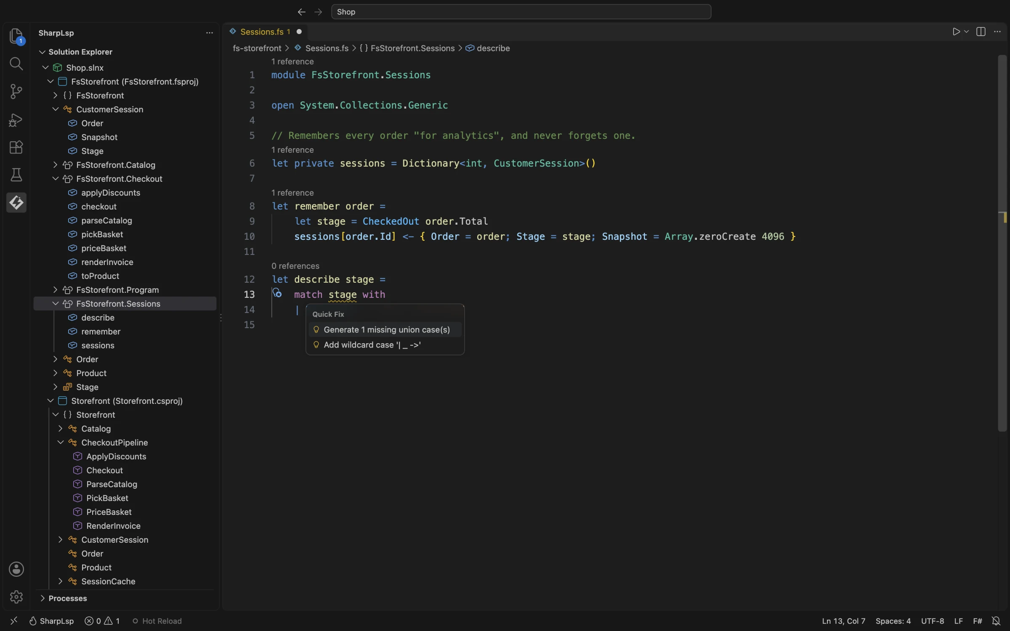
Task: Choose Generate 1 missing union case(s)
Action: (x=385, y=330)
